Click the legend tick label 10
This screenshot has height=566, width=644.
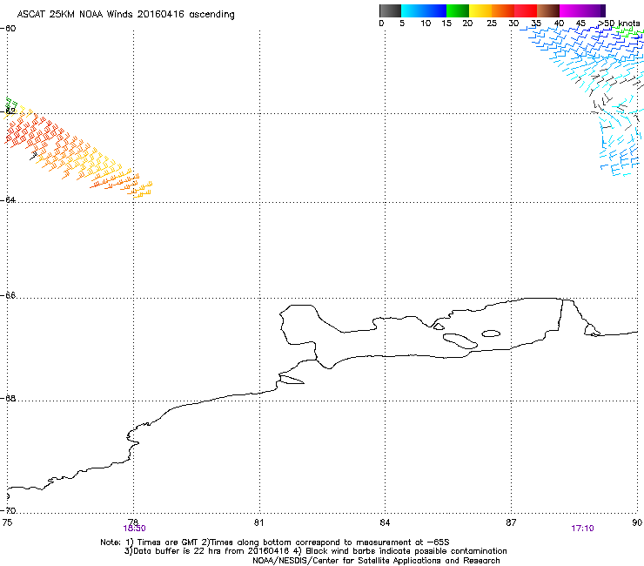[x=426, y=24]
